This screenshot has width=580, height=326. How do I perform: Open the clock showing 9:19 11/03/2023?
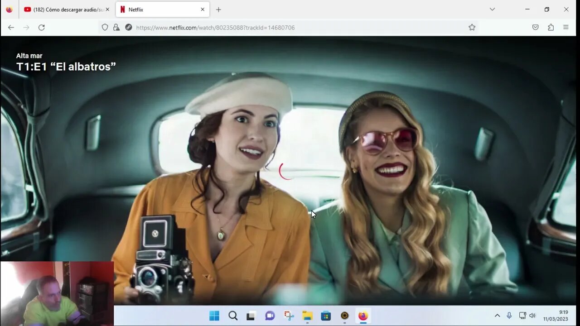[x=556, y=316]
